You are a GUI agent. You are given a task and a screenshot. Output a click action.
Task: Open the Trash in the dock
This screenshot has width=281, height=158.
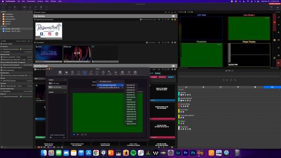click(237, 153)
